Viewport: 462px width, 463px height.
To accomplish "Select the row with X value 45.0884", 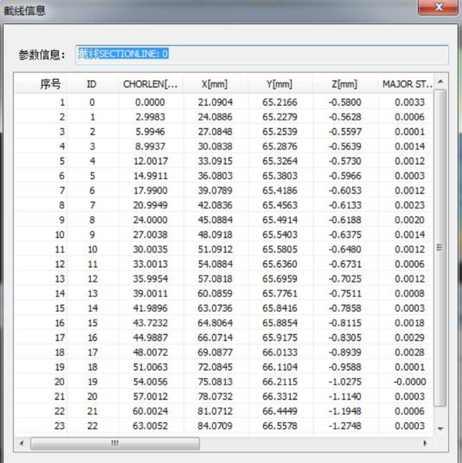I will (x=224, y=220).
